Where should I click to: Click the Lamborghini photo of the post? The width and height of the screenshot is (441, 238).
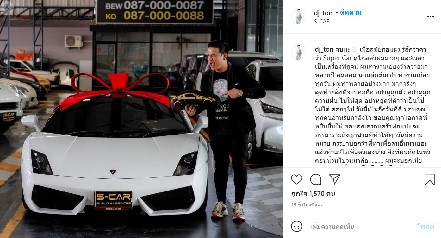[141, 119]
